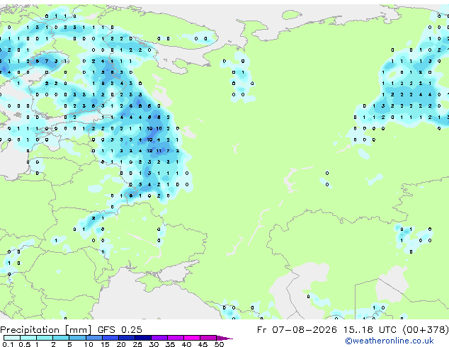Image resolution: width=449 pixels, height=347 pixels.
Task: Pick the legend swatch between 10 and 15
Action: 94,338
